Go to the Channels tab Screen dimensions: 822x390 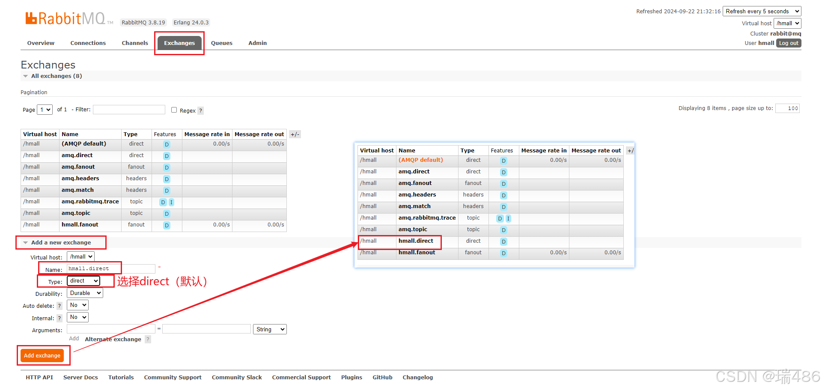[x=135, y=43]
